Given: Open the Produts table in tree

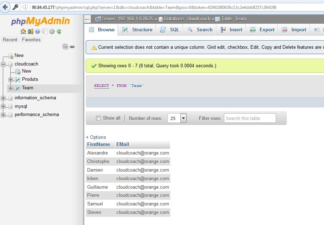Looking at the screenshot, I should coord(30,79).
